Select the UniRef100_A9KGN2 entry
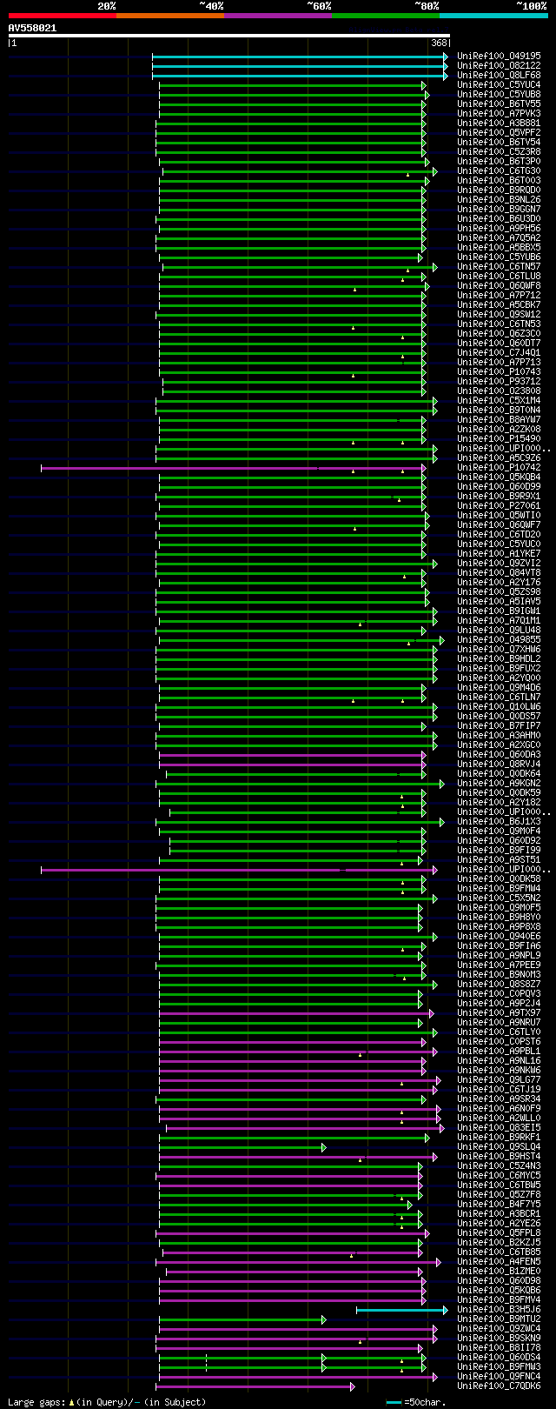The image size is (556, 1409). (499, 784)
